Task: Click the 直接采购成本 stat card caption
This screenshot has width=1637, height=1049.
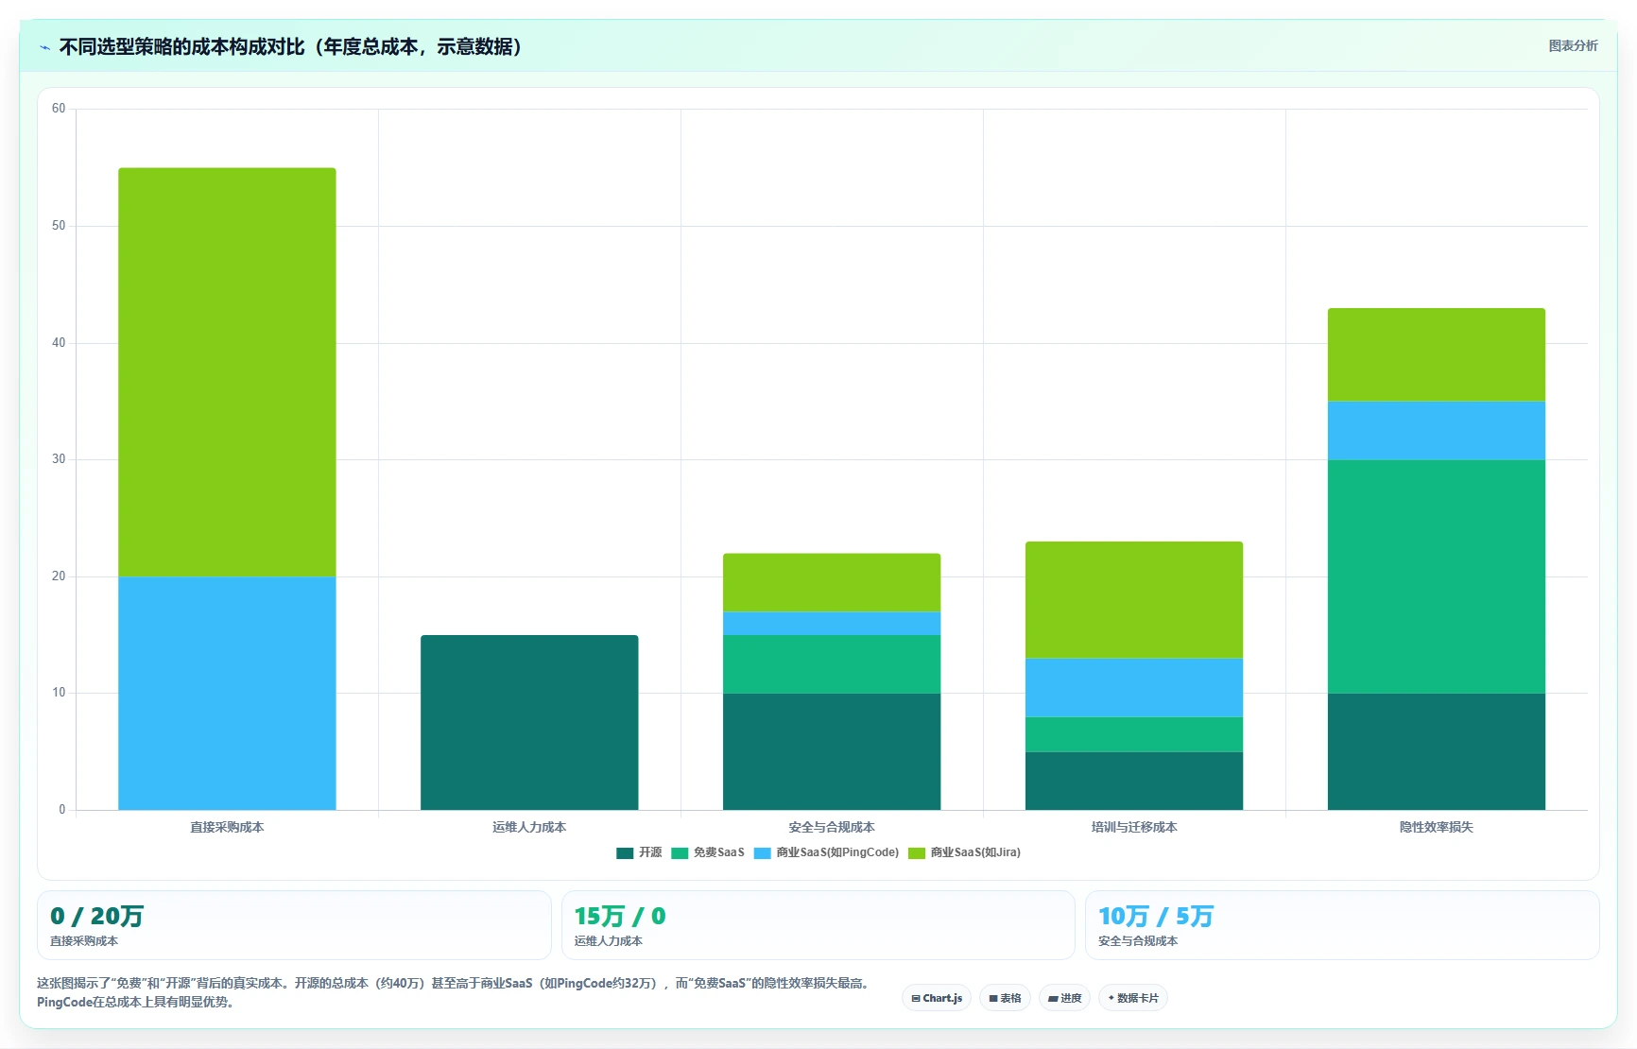Action: pos(84,941)
